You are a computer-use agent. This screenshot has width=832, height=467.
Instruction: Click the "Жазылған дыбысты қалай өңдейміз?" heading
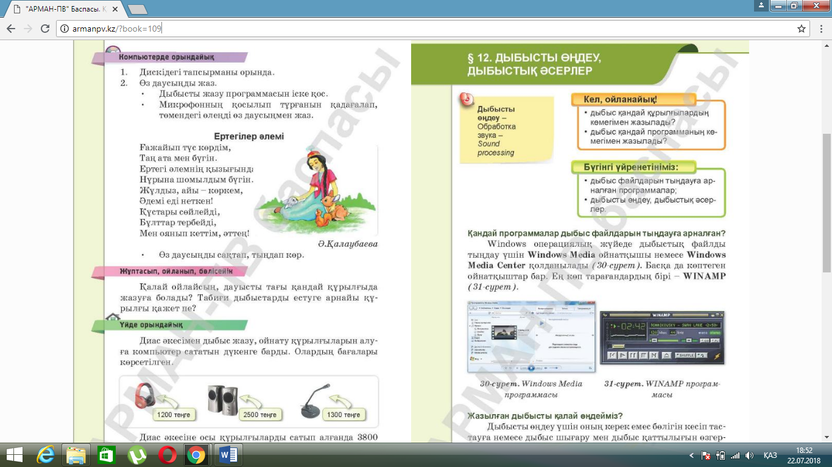pos(545,416)
